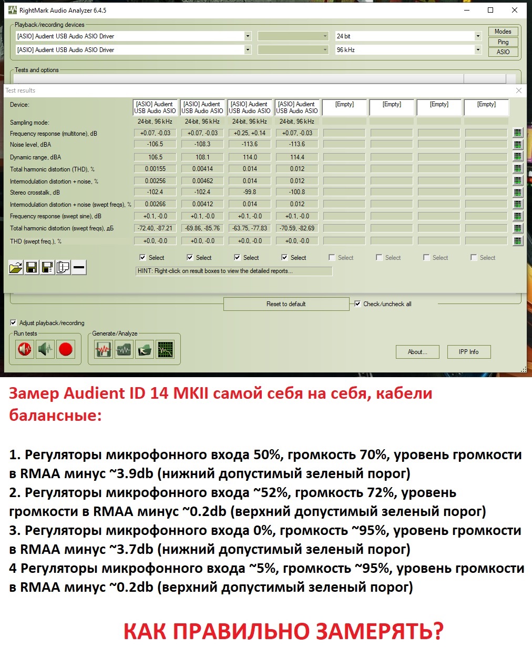Show graph for Total harmonic distortion (THD) row
This screenshot has width=532, height=647.
(x=518, y=169)
